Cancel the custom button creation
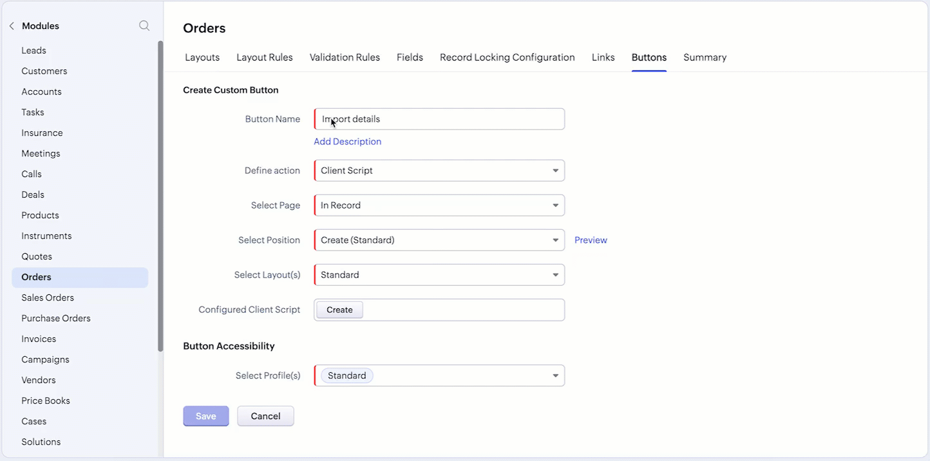The width and height of the screenshot is (930, 461). 265,416
